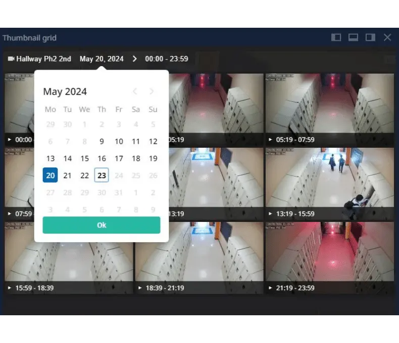Open the 00:00 - 23:59 time range
399x343 pixels.
167,59
